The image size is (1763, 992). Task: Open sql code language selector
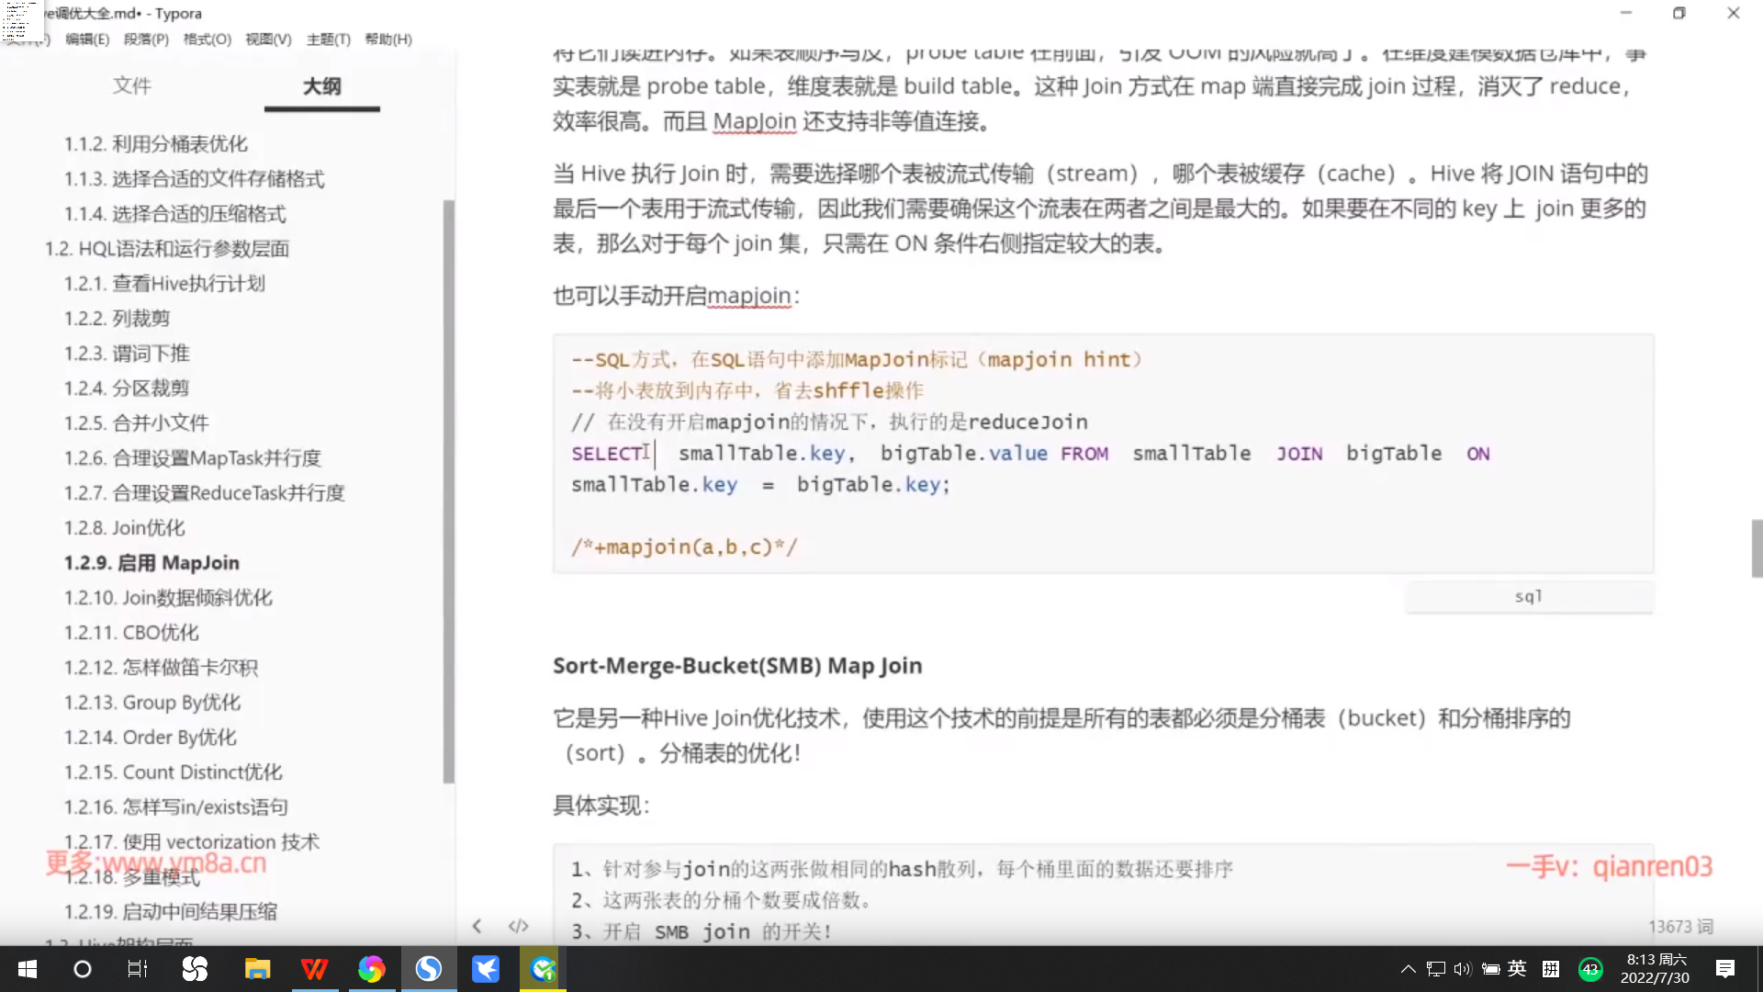point(1528,597)
